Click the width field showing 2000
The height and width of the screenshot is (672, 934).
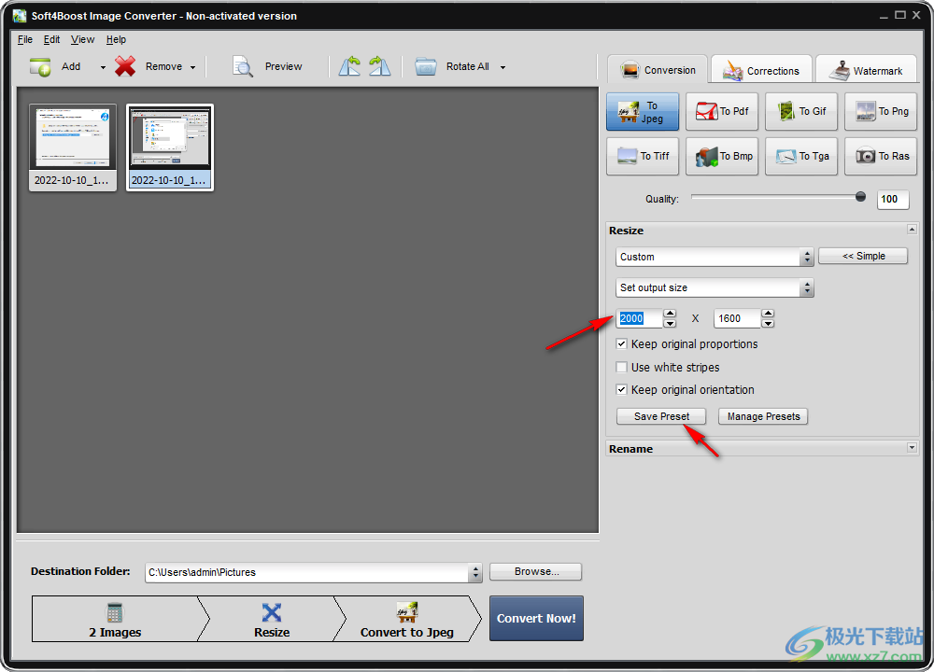639,318
